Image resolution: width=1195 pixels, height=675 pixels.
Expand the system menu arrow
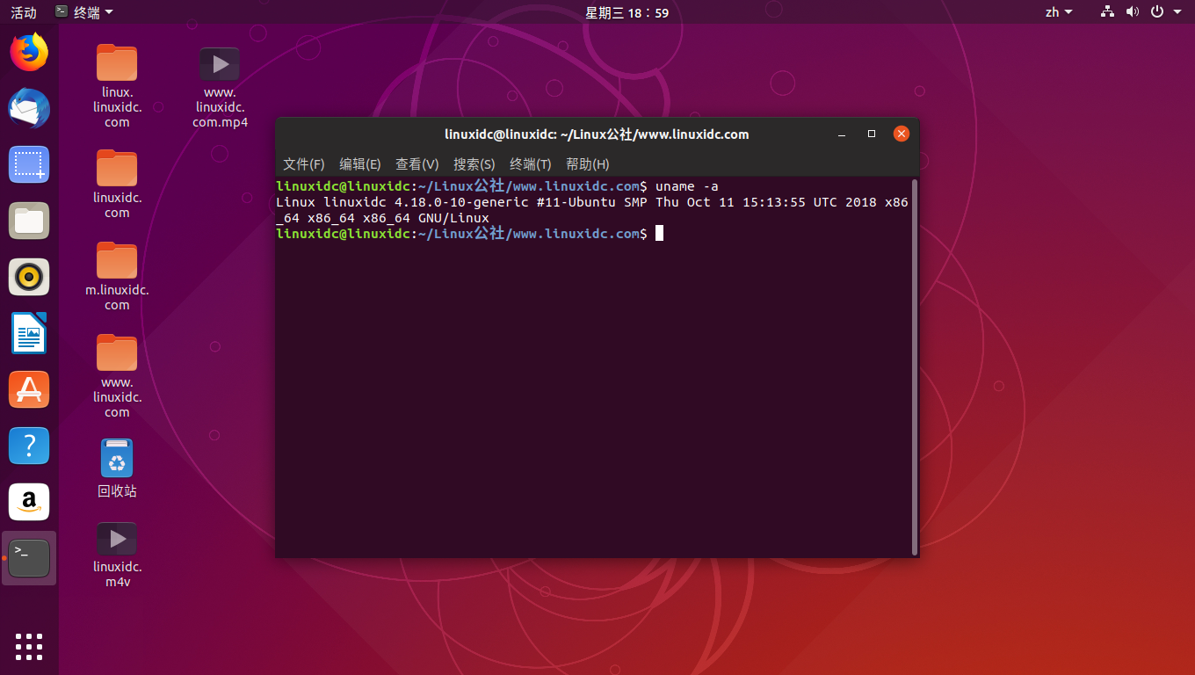[x=1177, y=12]
